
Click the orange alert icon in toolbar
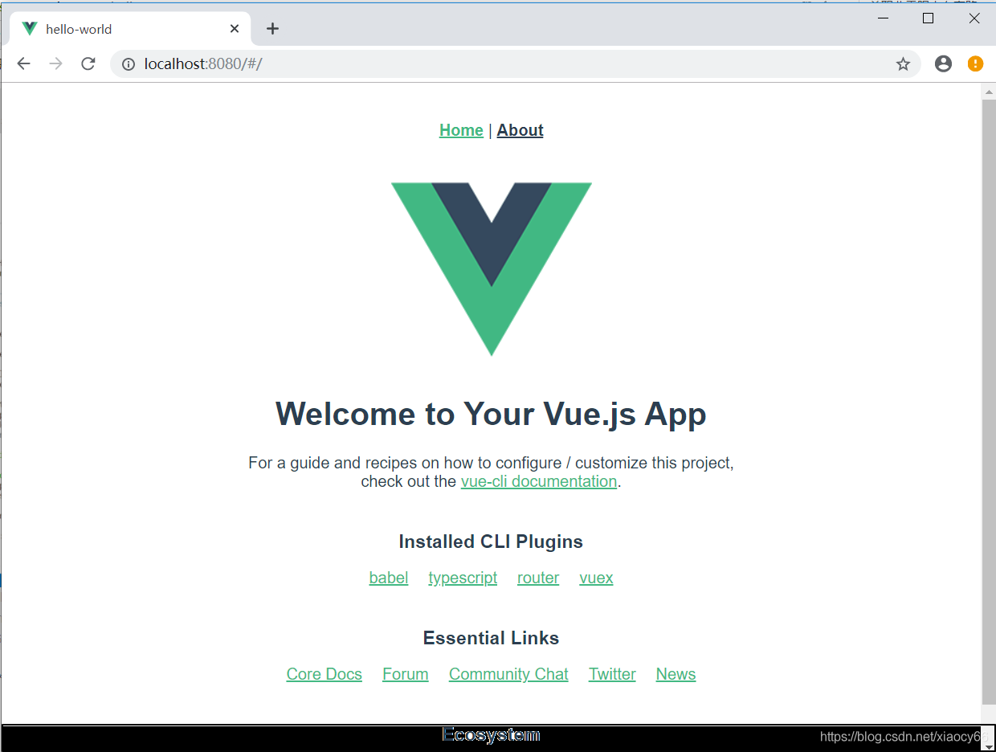975,63
